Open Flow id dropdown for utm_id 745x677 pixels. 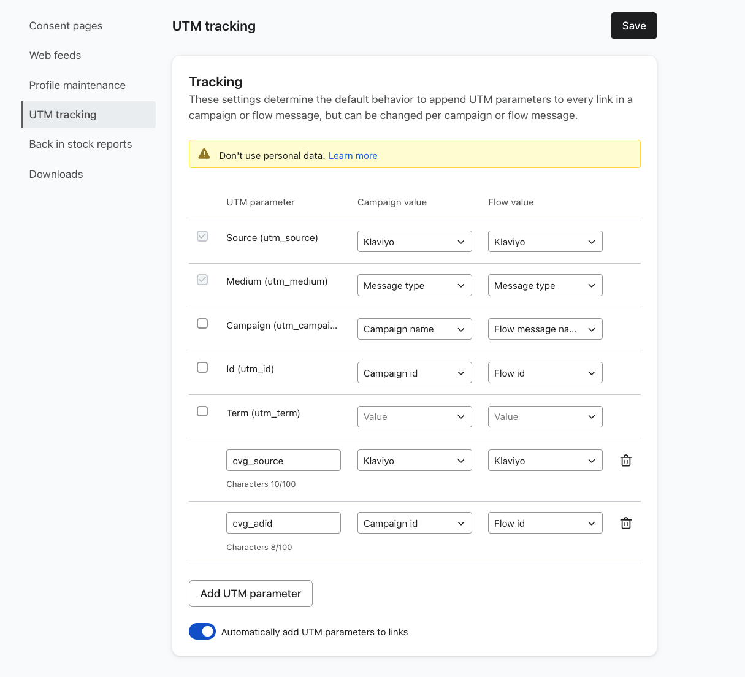[545, 373]
